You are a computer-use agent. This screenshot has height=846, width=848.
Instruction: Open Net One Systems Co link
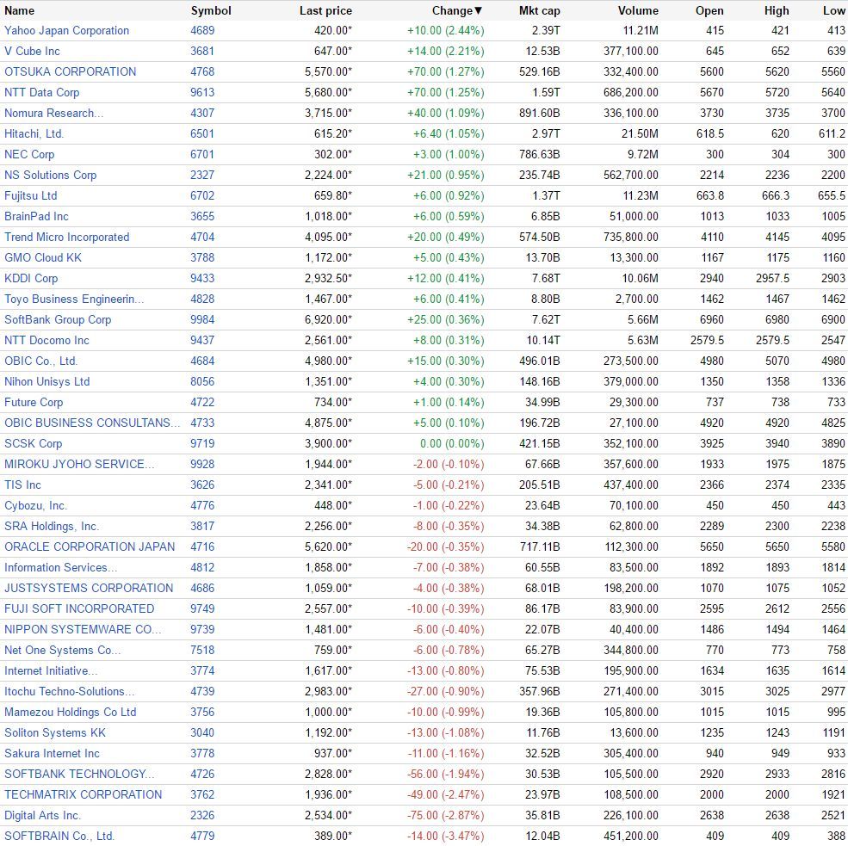(62, 651)
